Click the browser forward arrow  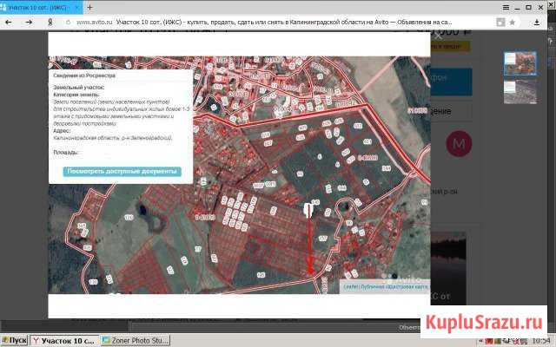(x=28, y=22)
